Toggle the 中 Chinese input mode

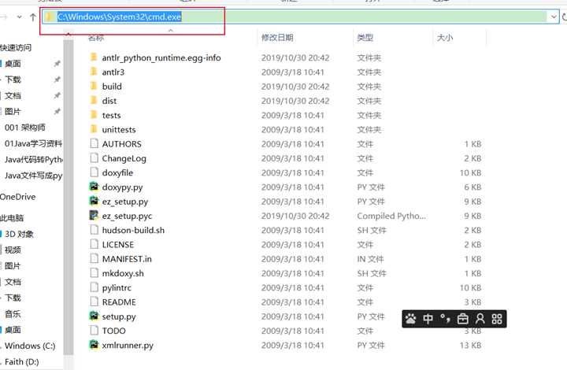428,319
